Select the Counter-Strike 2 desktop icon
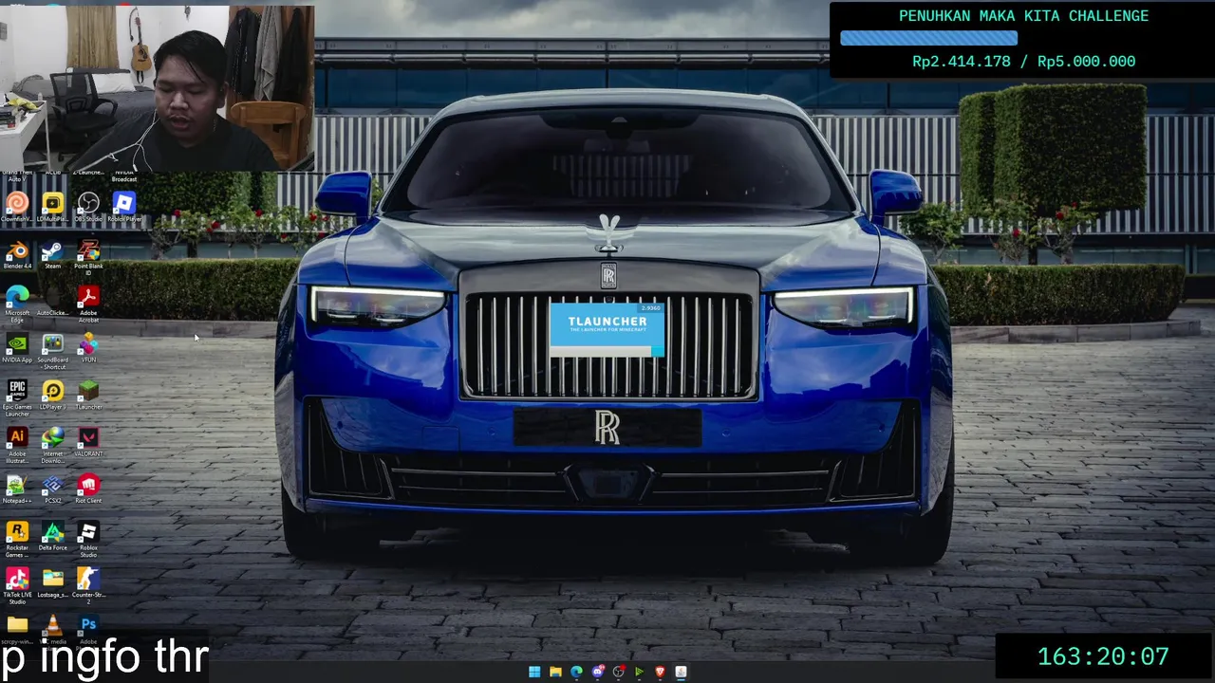 88,586
